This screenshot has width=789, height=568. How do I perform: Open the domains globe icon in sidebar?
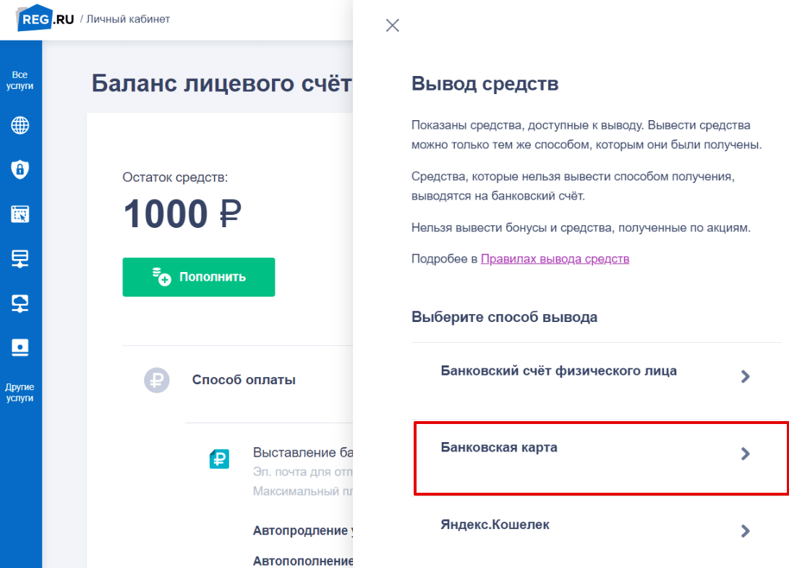[x=20, y=125]
